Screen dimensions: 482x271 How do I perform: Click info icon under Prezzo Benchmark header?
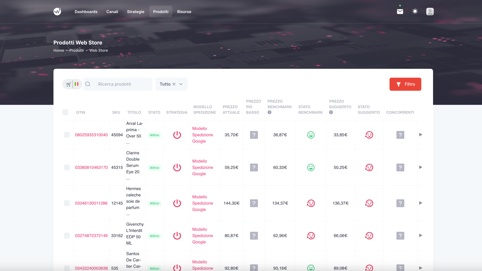(x=269, y=112)
